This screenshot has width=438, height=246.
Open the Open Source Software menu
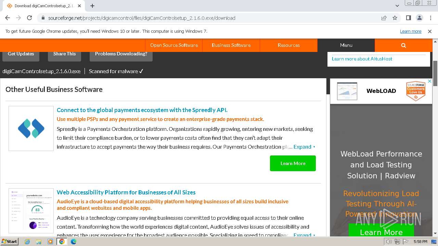click(174, 45)
